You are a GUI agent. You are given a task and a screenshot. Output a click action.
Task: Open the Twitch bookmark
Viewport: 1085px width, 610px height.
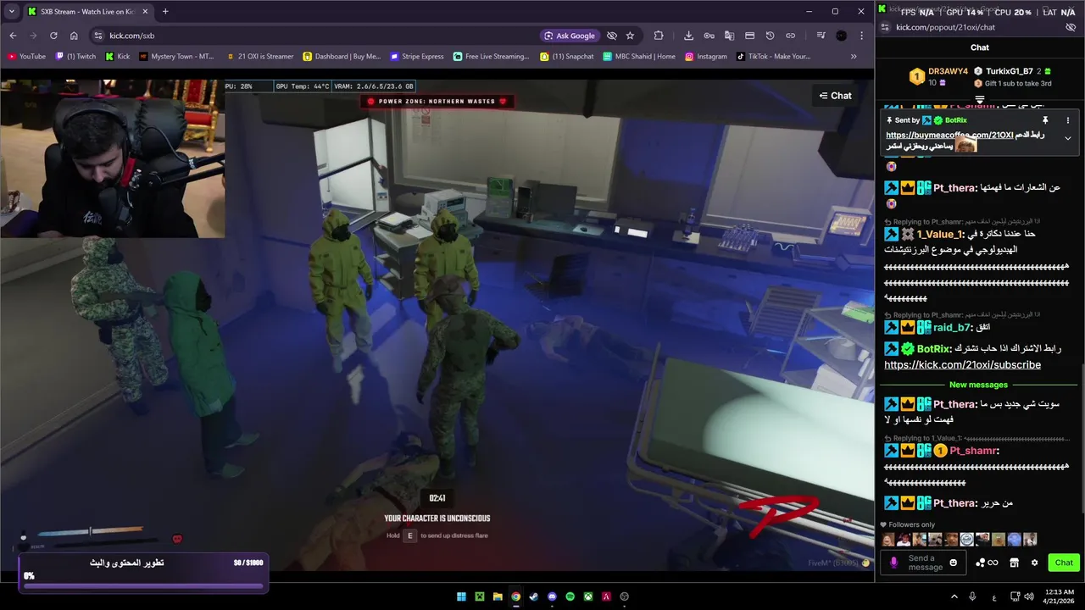pos(75,57)
